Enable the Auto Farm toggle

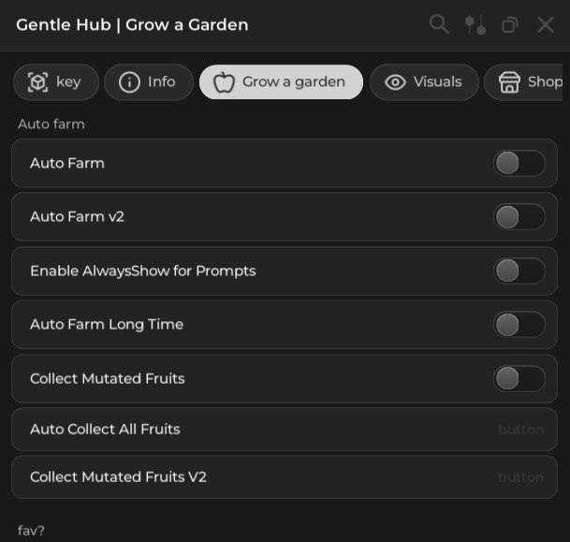pyautogui.click(x=519, y=164)
